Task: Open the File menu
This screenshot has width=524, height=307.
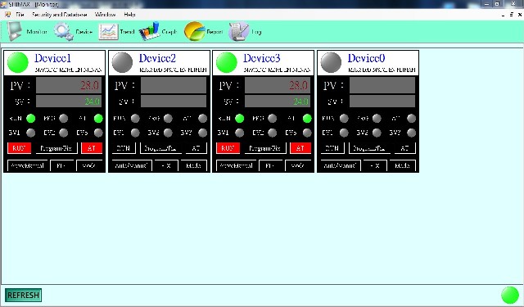Action: [x=20, y=15]
